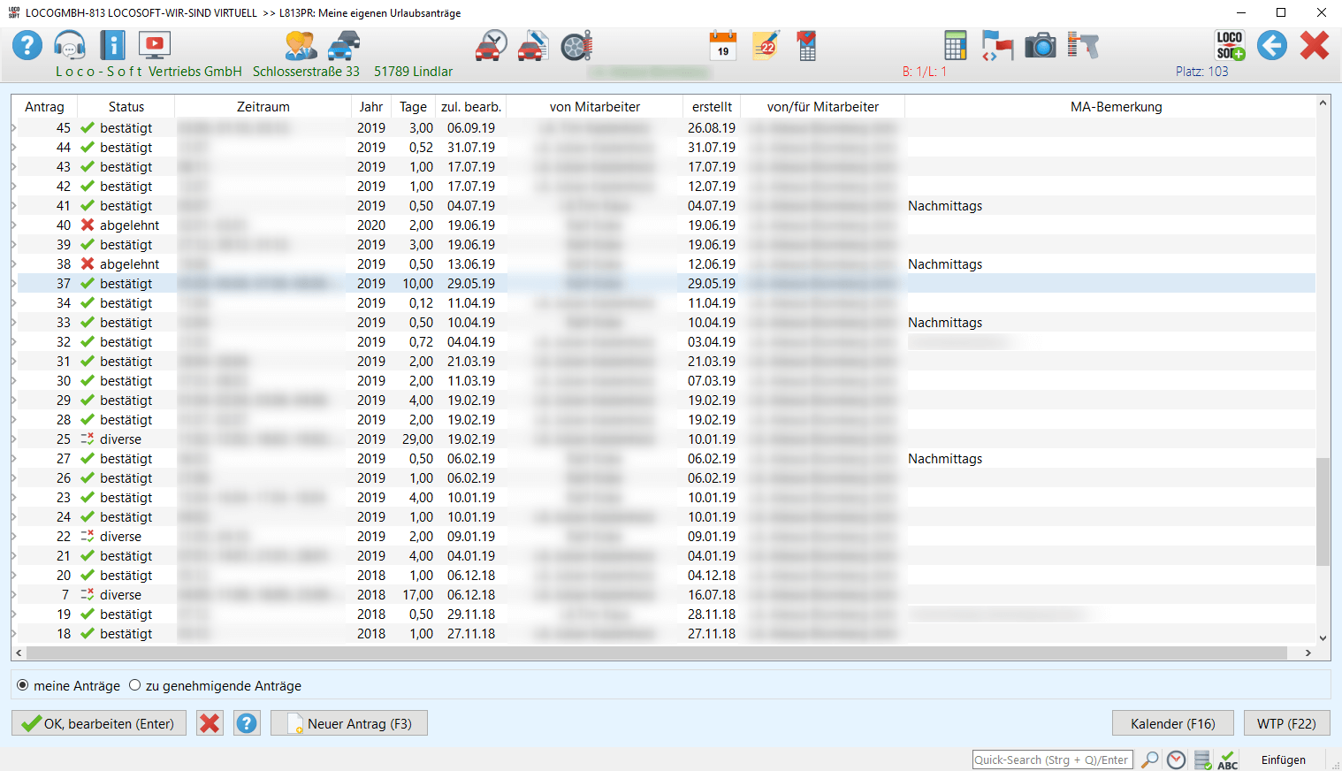Toggle the ABC spell check icon
This screenshot has height=771, width=1342.
(1227, 760)
